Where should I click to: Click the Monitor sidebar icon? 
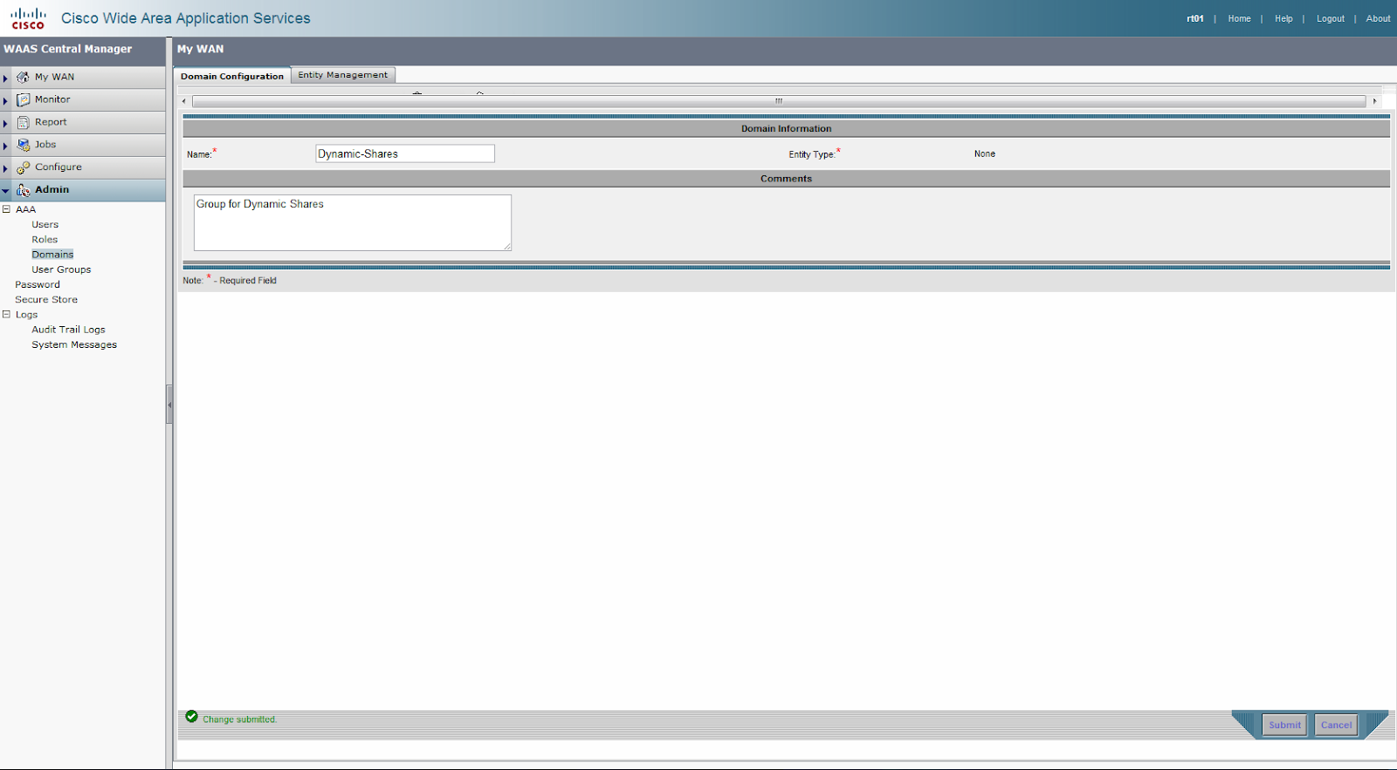pos(23,100)
